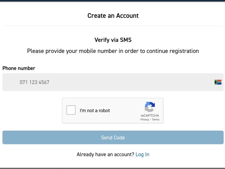The width and height of the screenshot is (225, 169).
Task: Open the reCAPTCHA Privacy link
Action: pos(144,120)
